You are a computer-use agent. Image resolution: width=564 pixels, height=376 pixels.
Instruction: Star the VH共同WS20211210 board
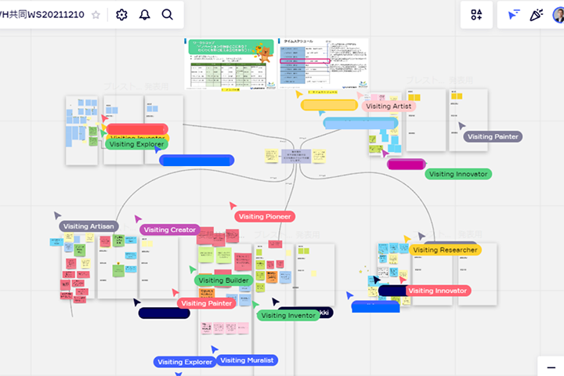(x=96, y=15)
